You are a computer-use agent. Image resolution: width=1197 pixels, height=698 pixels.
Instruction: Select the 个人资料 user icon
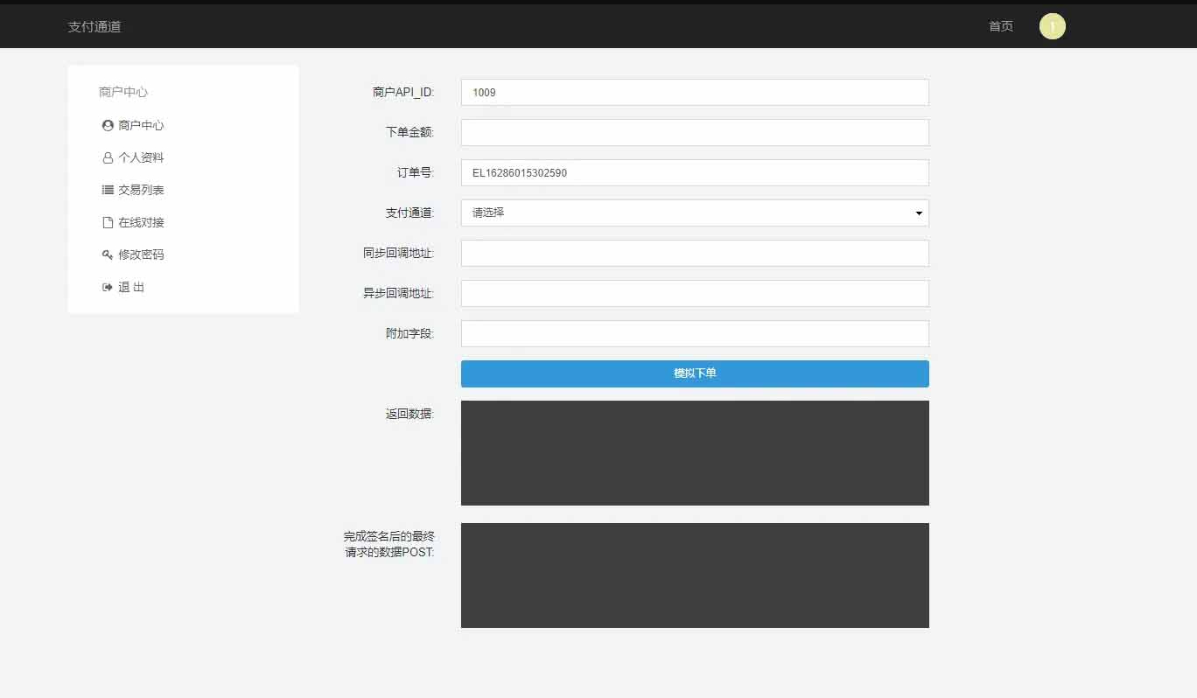point(107,157)
